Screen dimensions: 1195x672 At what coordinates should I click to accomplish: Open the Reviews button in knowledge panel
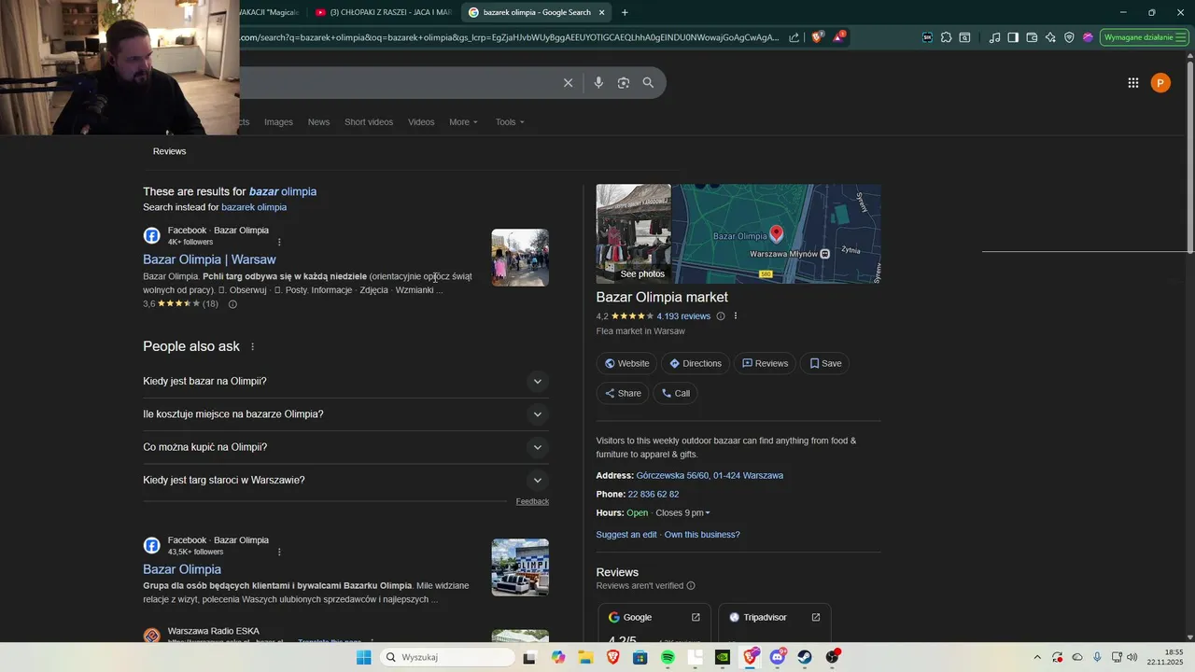click(x=765, y=363)
